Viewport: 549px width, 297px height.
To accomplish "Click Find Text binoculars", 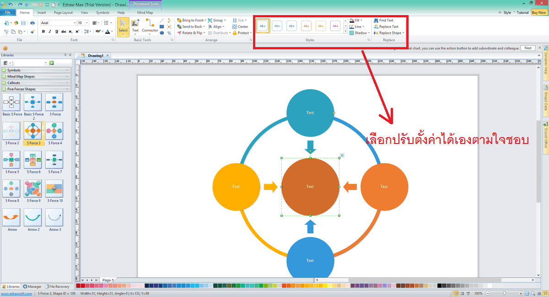I will pyautogui.click(x=383, y=20).
